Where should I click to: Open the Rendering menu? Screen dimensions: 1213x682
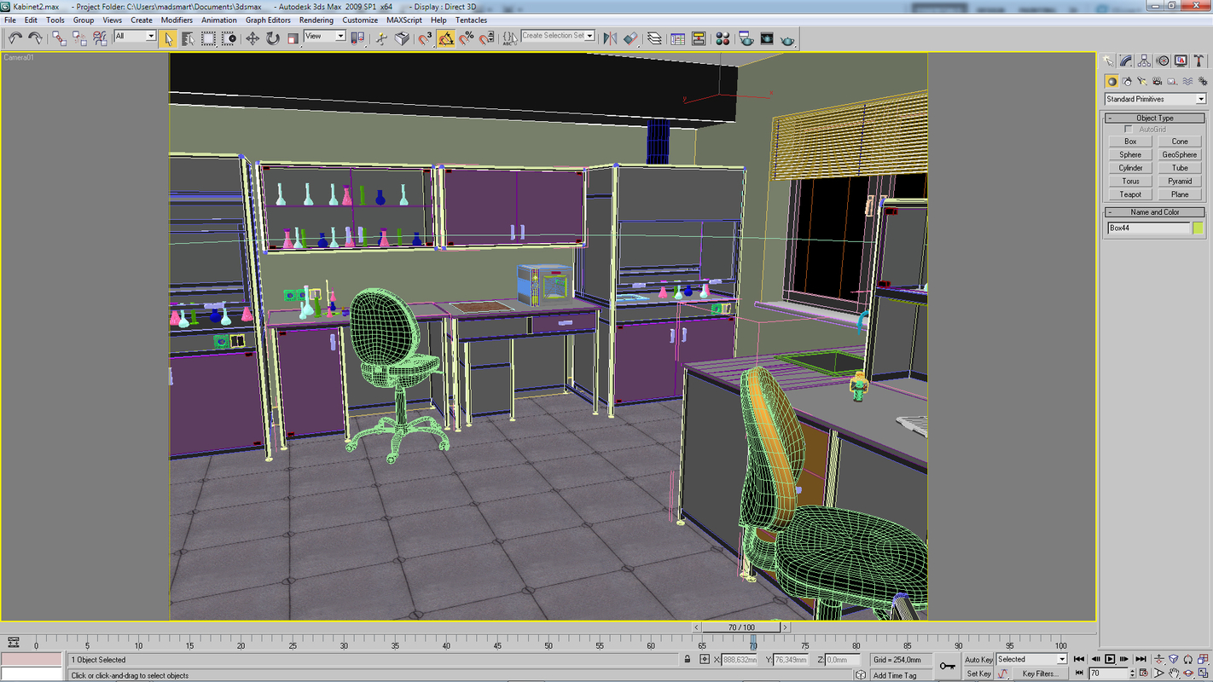316,20
